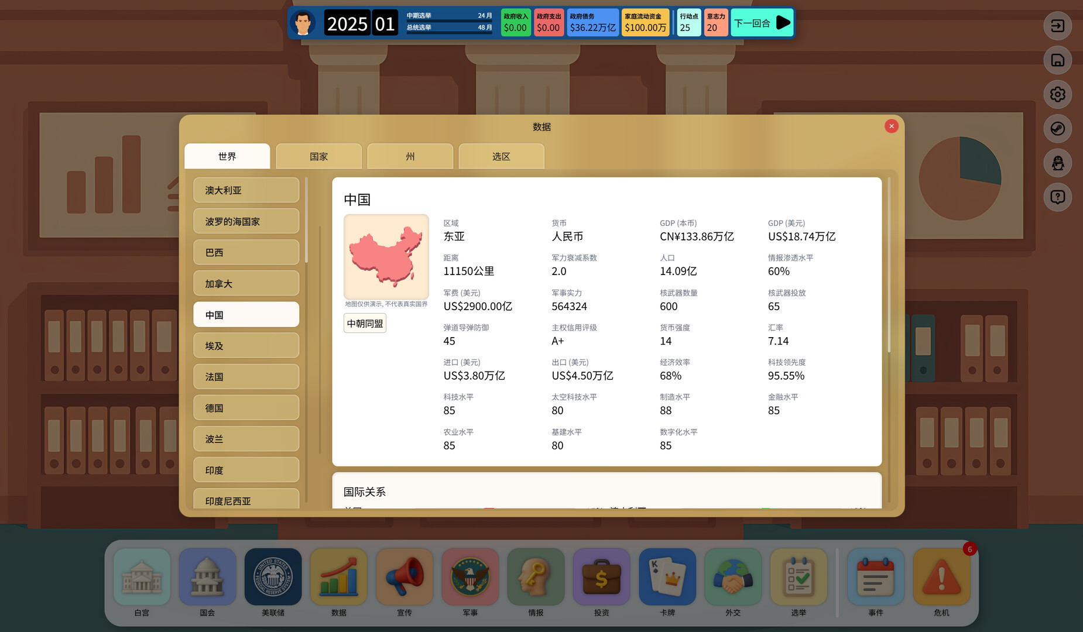Open the settings gear icon
The width and height of the screenshot is (1083, 632).
[1057, 94]
